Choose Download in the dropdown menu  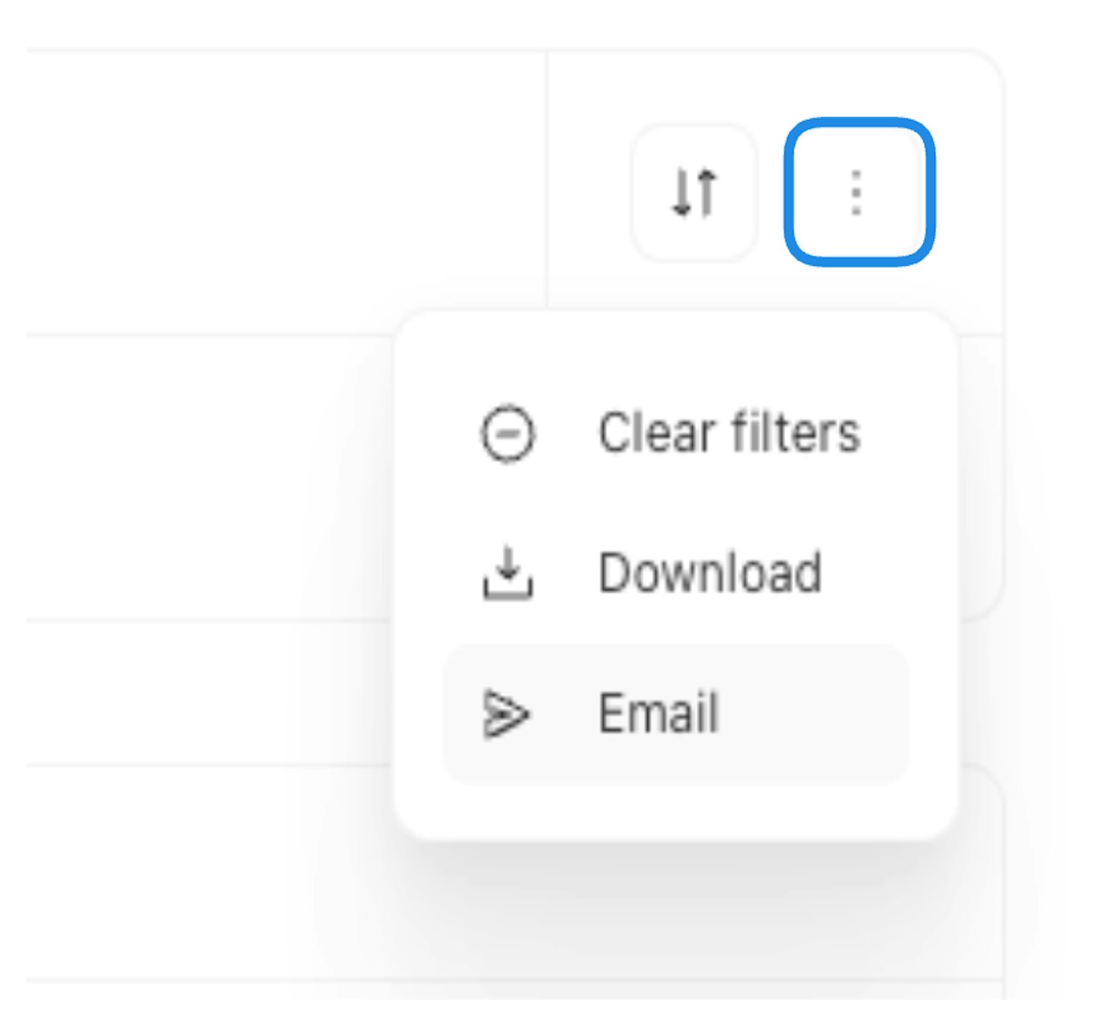click(710, 573)
